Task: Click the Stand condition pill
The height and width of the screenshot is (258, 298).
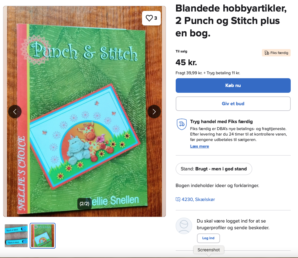Action: [214, 169]
